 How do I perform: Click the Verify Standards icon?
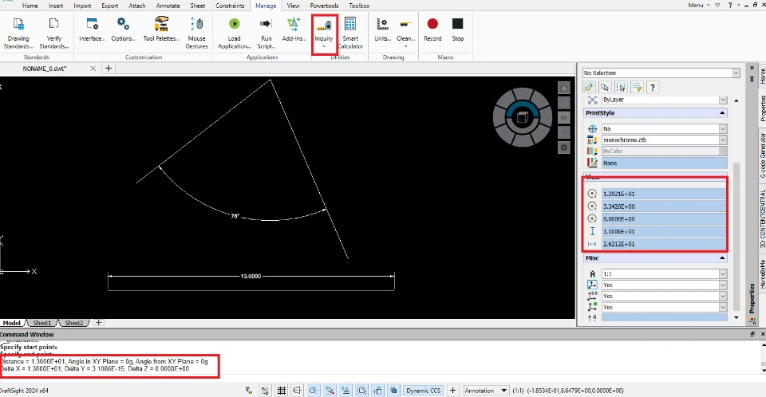pyautogui.click(x=53, y=23)
